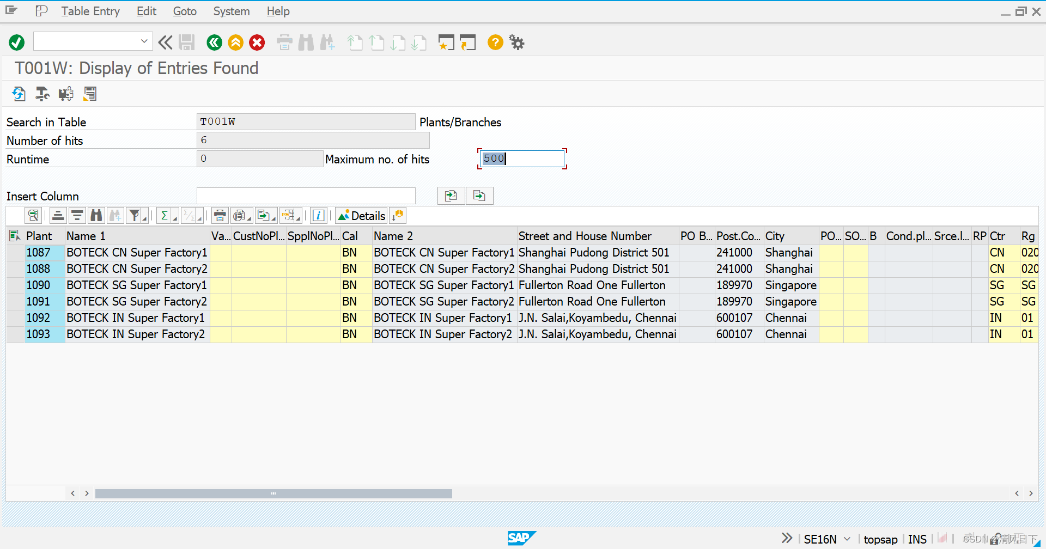
Task: Click the Plant column header
Action: click(x=45, y=236)
